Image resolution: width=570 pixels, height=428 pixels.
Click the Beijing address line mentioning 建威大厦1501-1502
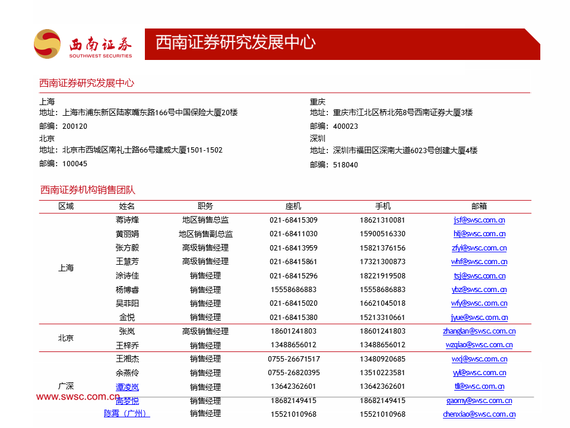(131, 150)
